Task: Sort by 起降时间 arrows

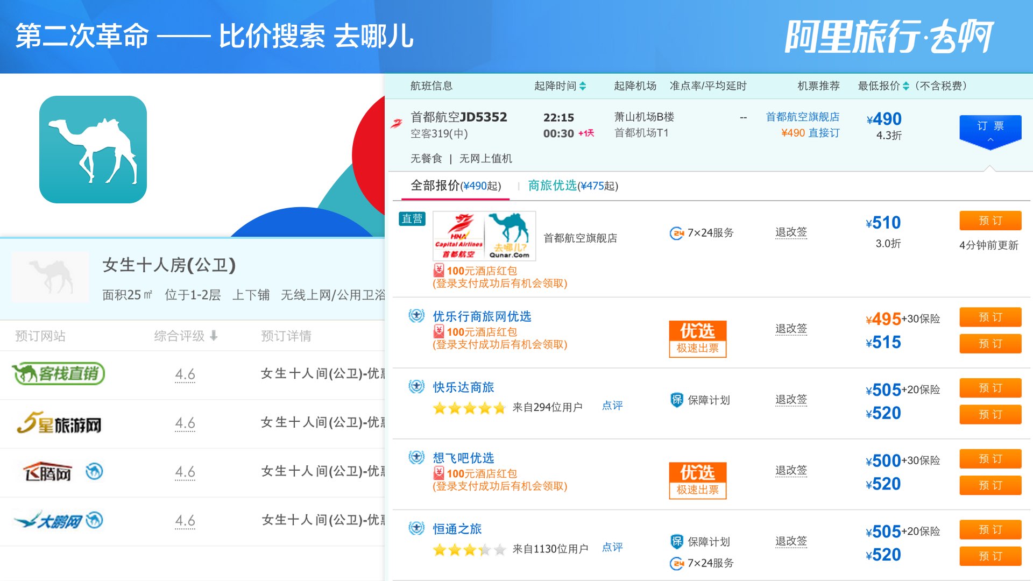Action: coord(583,86)
